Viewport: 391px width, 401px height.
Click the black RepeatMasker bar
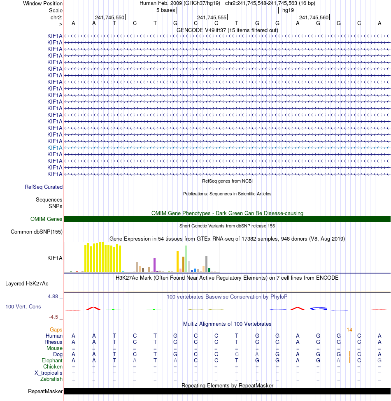coord(227,391)
